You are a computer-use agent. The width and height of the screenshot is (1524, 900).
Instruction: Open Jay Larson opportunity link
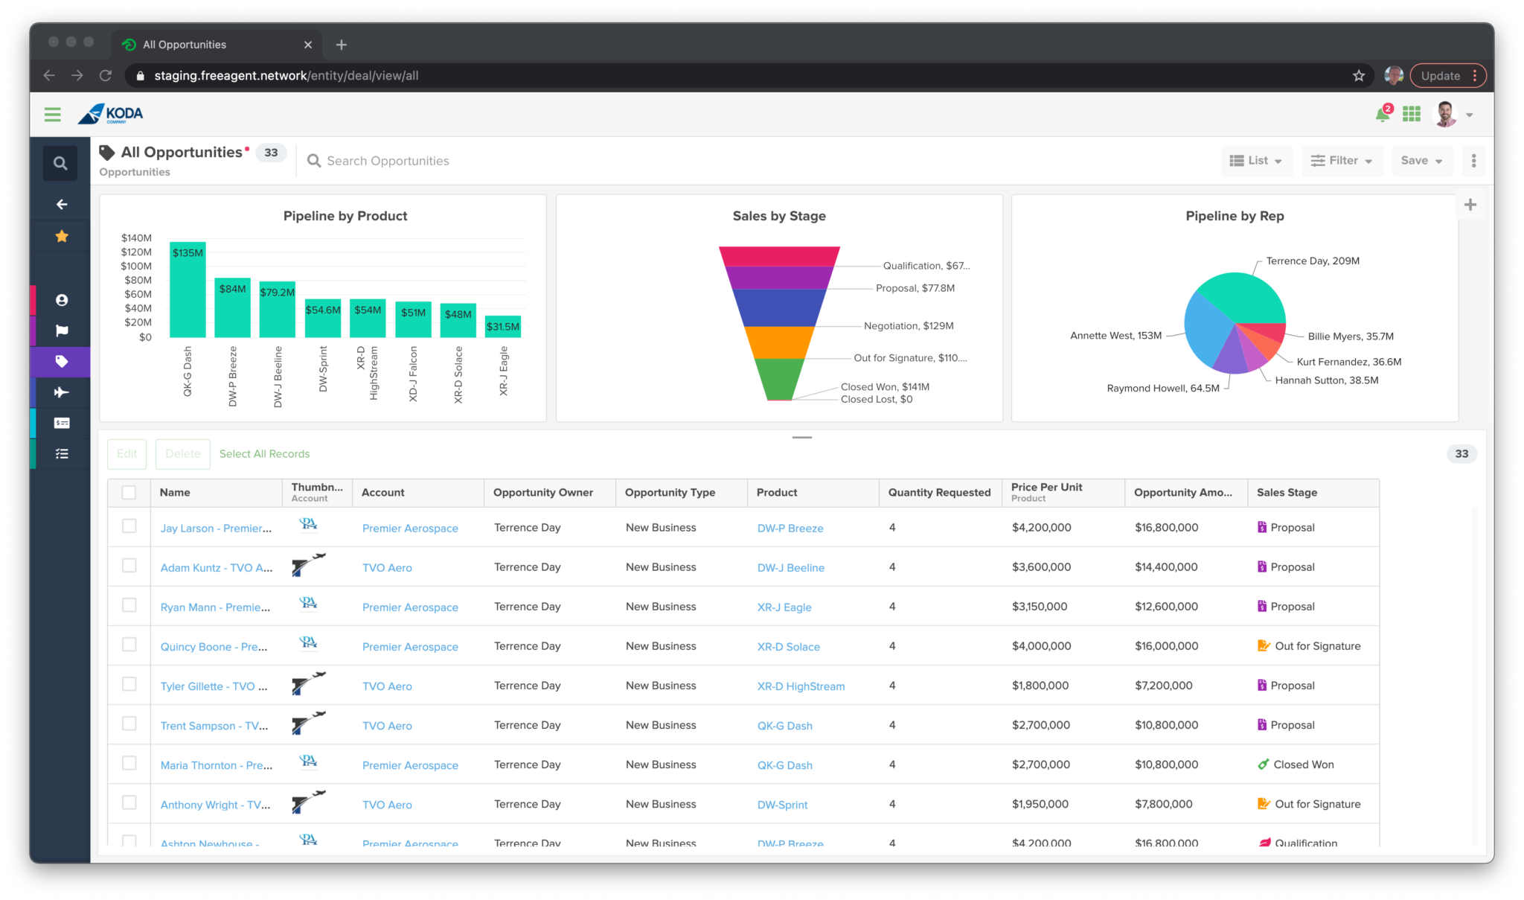pos(216,528)
